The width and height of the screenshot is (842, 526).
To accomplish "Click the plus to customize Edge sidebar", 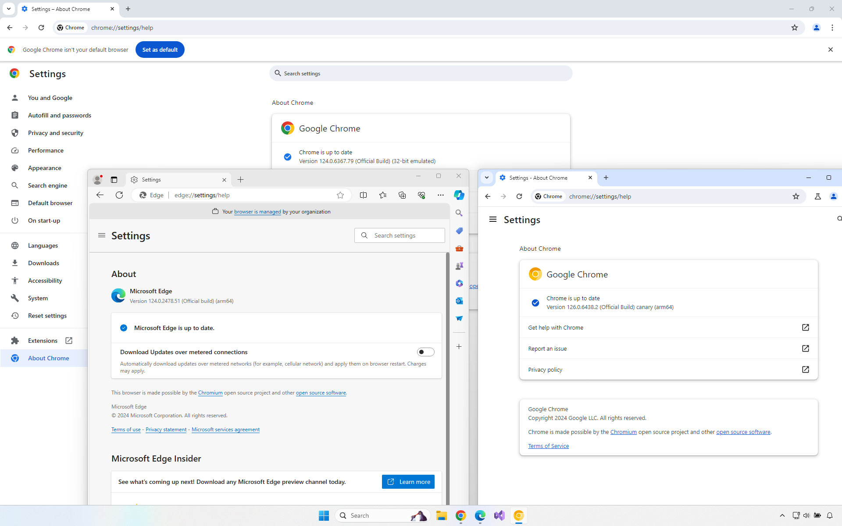I will (459, 347).
